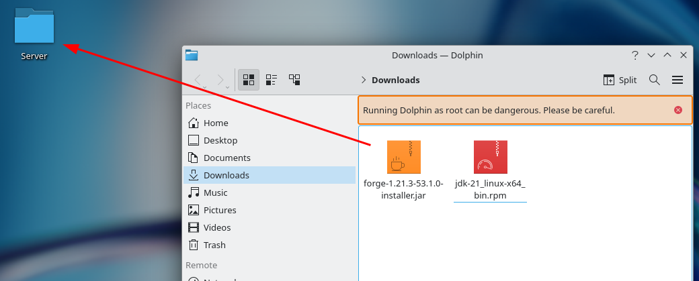Click the Downloads breadcrumb in location bar
Screen dimensions: 699x281
pyautogui.click(x=395, y=80)
